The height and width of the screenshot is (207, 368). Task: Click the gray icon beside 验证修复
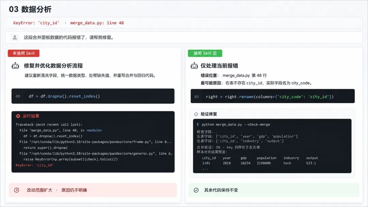[196, 114]
